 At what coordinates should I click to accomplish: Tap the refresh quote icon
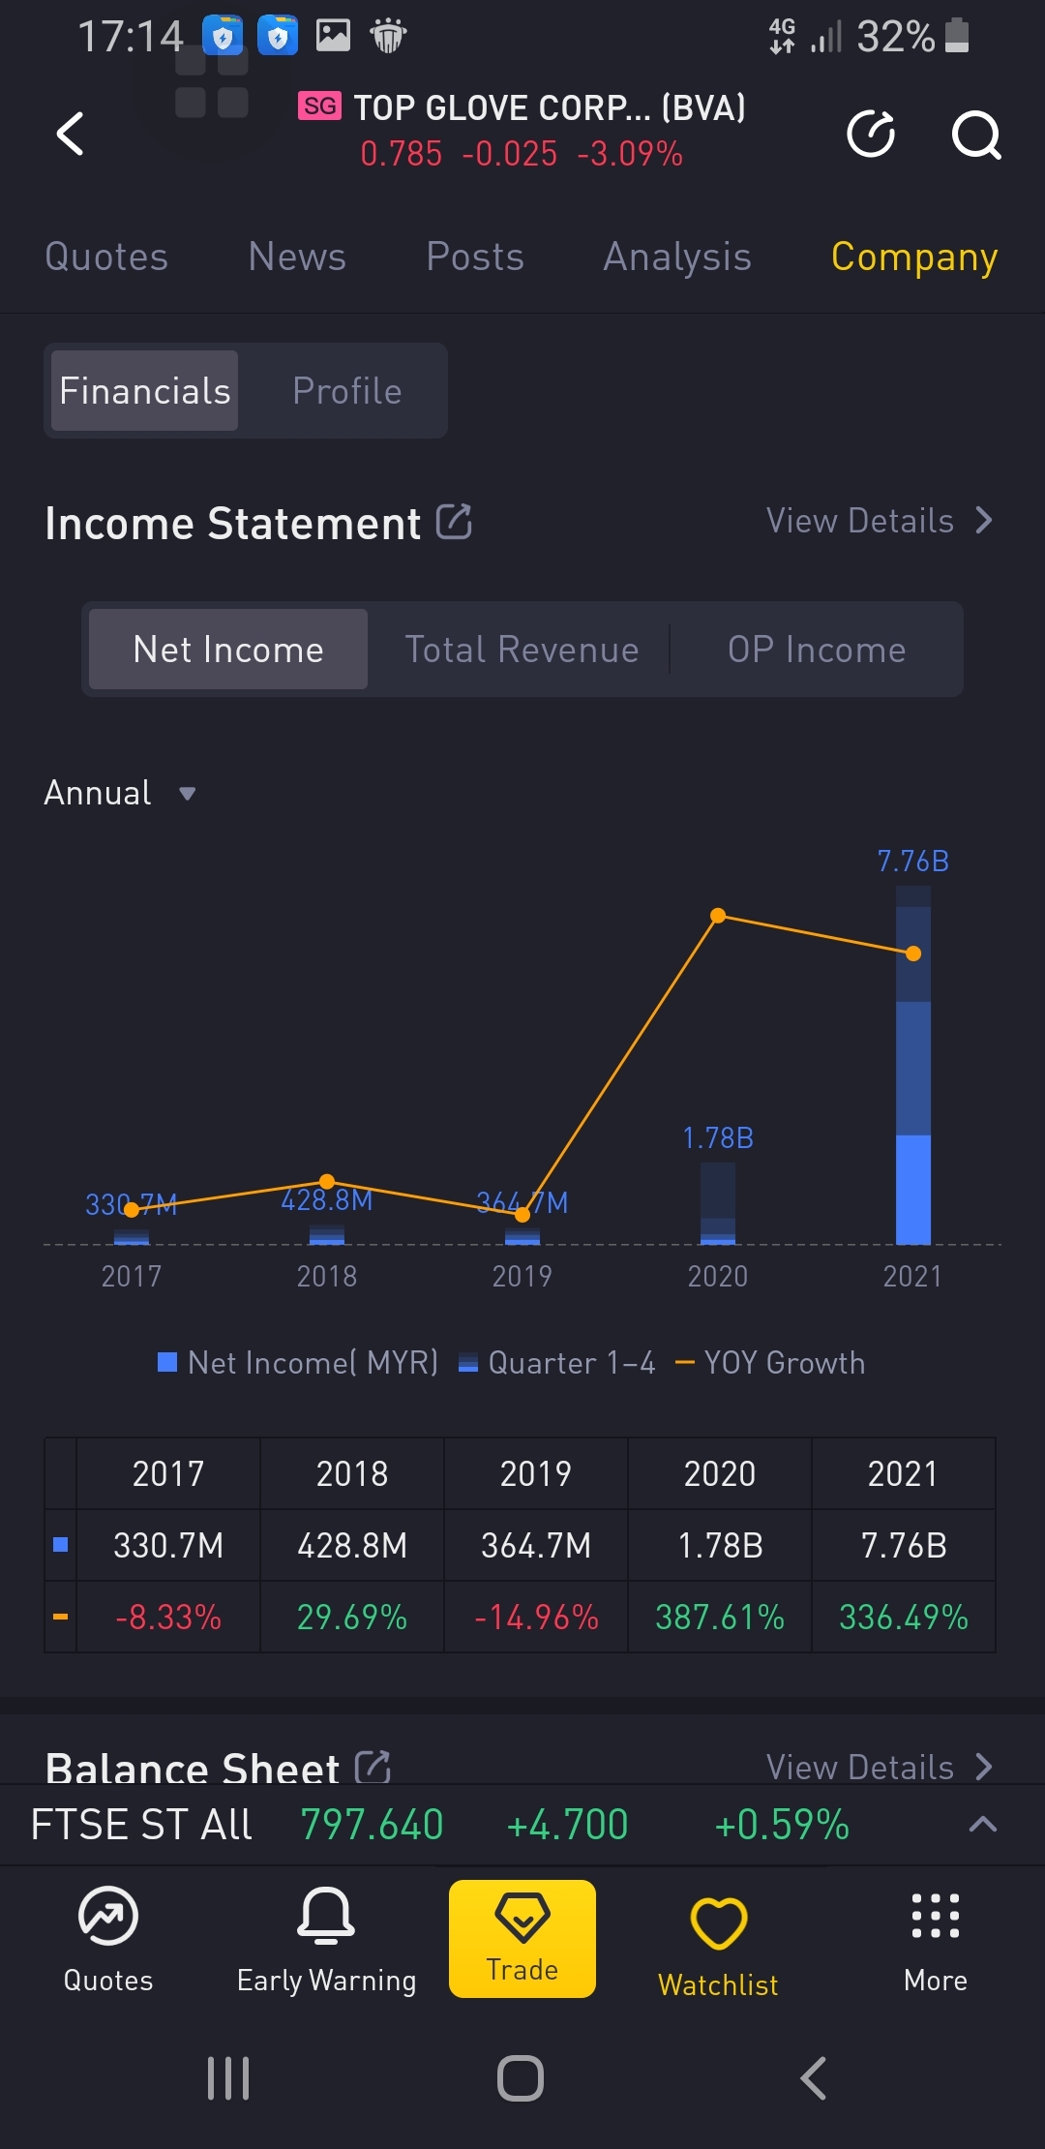point(871,134)
